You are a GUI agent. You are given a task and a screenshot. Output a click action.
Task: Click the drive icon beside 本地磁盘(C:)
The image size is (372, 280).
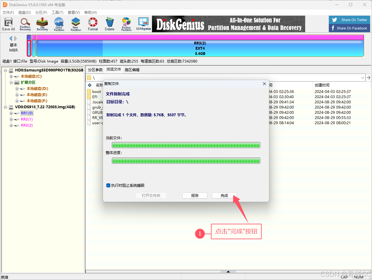(17, 76)
